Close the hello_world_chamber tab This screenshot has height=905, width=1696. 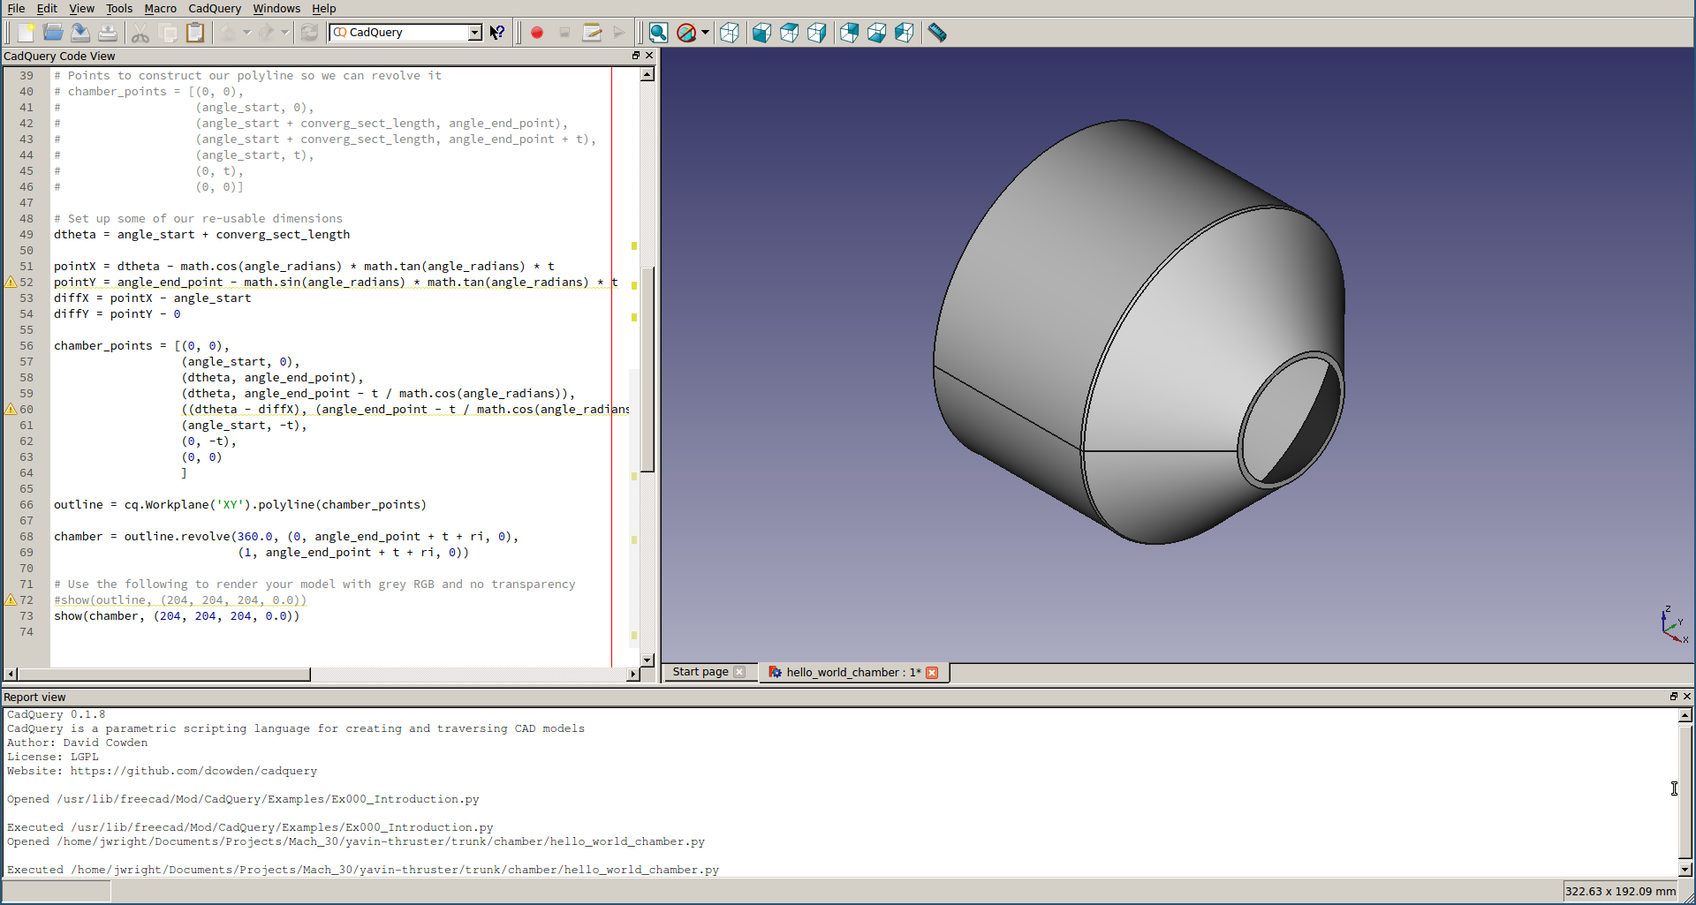(x=932, y=673)
